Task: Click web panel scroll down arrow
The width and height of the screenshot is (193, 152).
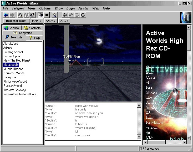Action: [x=189, y=138]
